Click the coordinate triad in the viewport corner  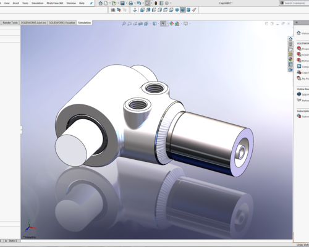(x=30, y=226)
